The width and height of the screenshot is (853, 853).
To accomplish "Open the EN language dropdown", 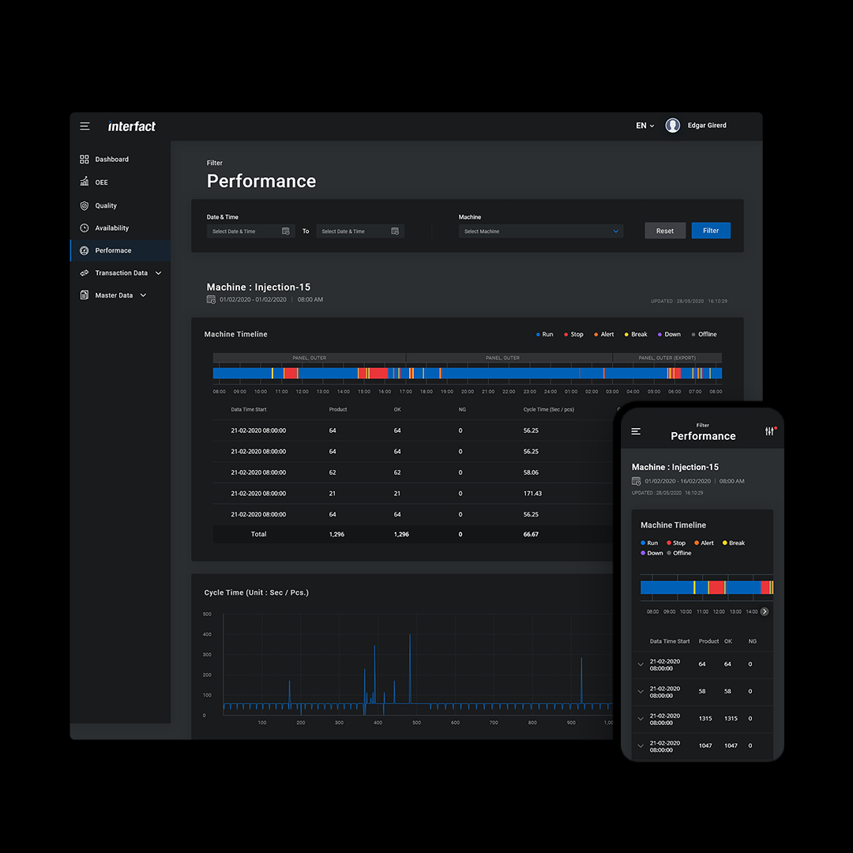I will click(x=645, y=126).
